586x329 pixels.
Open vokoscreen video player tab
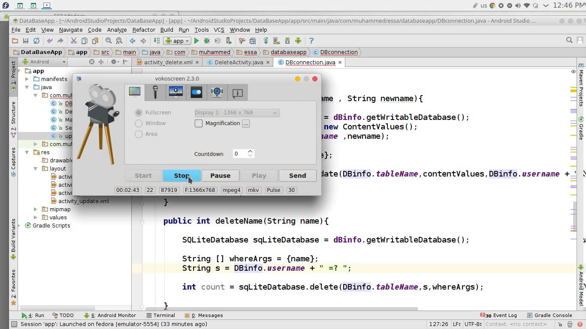click(x=176, y=92)
